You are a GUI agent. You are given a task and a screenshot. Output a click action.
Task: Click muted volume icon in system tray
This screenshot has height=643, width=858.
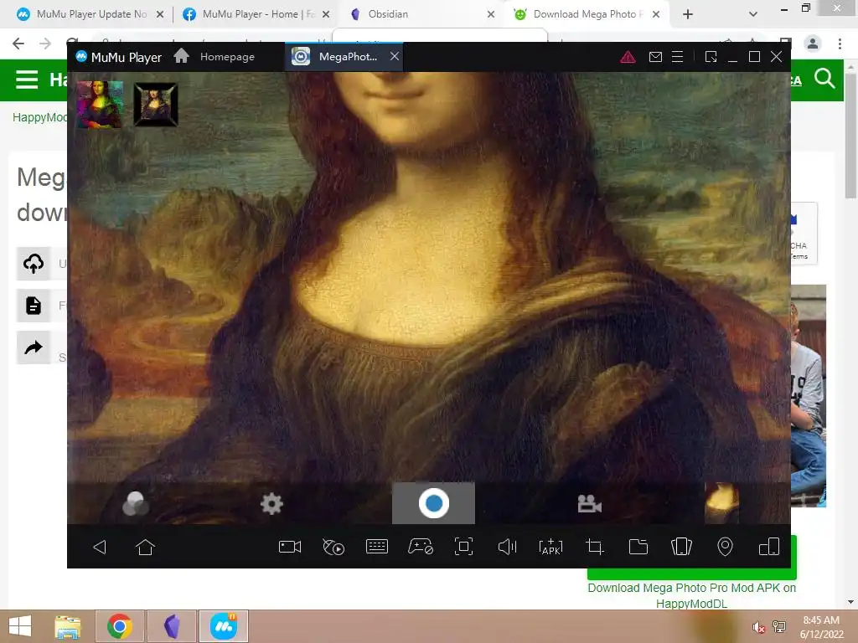[x=757, y=627]
